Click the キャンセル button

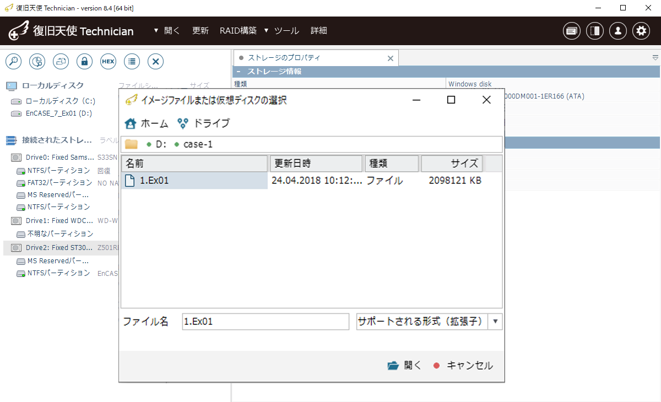tap(463, 365)
